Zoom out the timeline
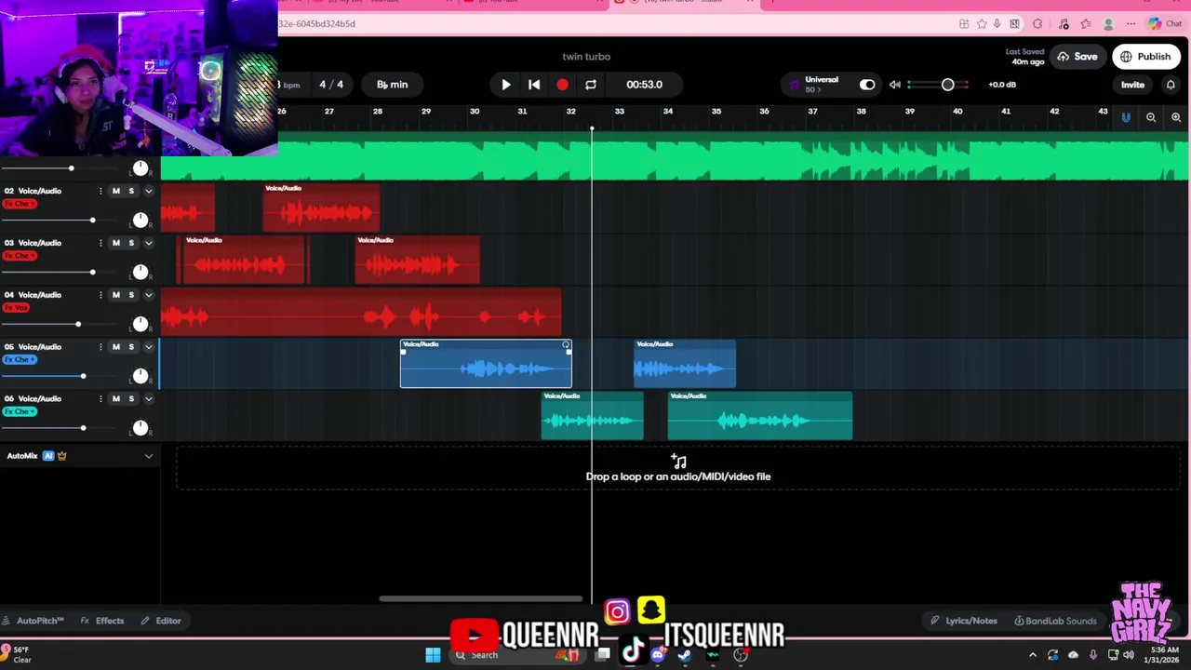Screen dimensions: 1191x670 tap(1151, 117)
